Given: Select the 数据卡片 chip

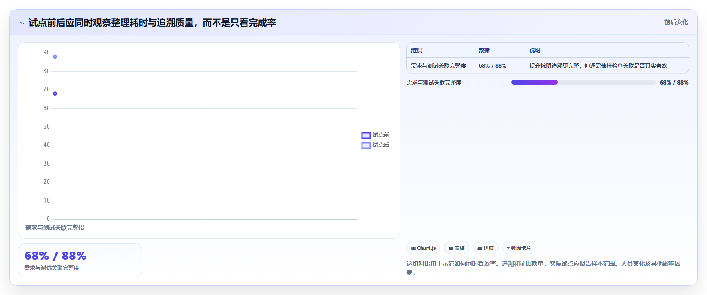Looking at the screenshot, I should (x=519, y=248).
